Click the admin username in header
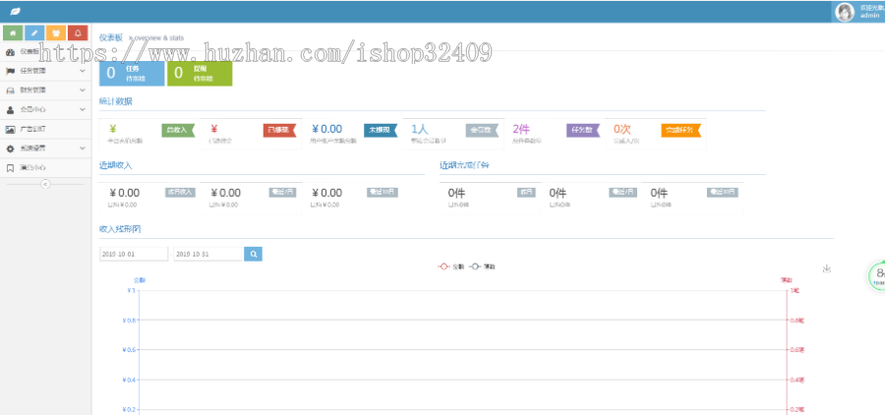885x415 pixels. point(869,16)
